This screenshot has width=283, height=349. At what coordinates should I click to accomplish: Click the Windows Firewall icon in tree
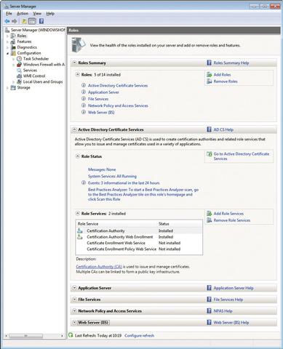[x=19, y=65]
